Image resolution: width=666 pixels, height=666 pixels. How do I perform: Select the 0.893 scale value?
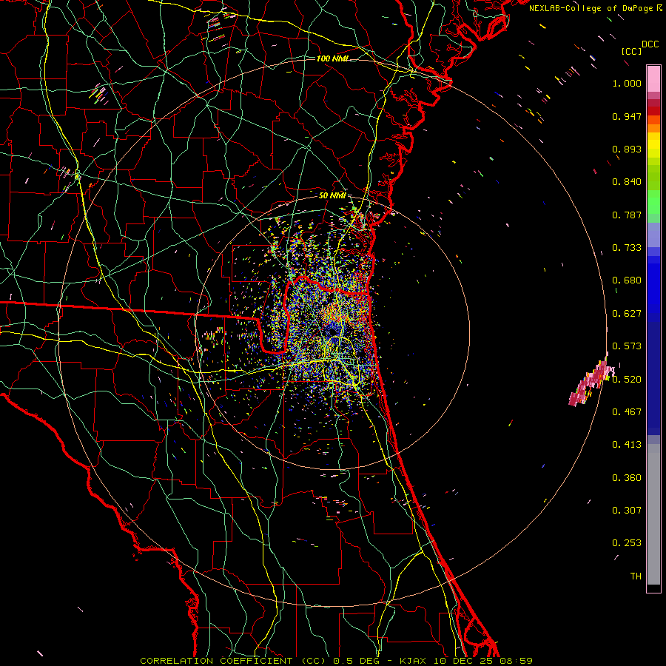627,149
